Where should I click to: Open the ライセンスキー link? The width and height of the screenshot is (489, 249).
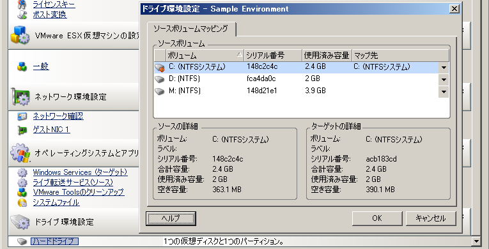pyautogui.click(x=54, y=4)
